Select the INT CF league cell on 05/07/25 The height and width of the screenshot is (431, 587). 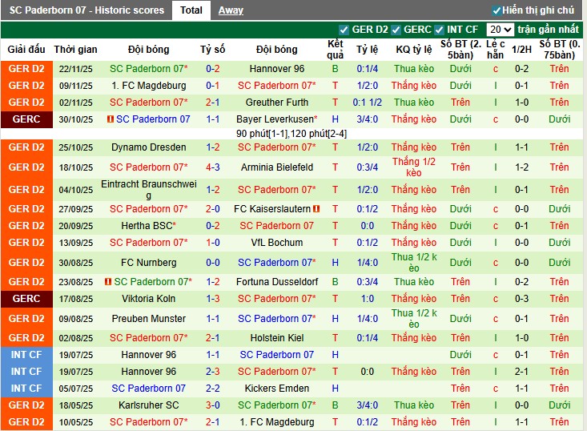tap(26, 389)
